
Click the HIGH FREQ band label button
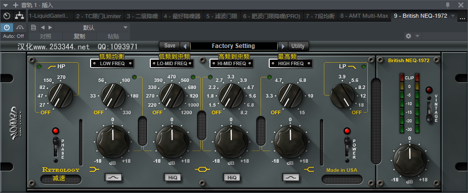coord(291,64)
